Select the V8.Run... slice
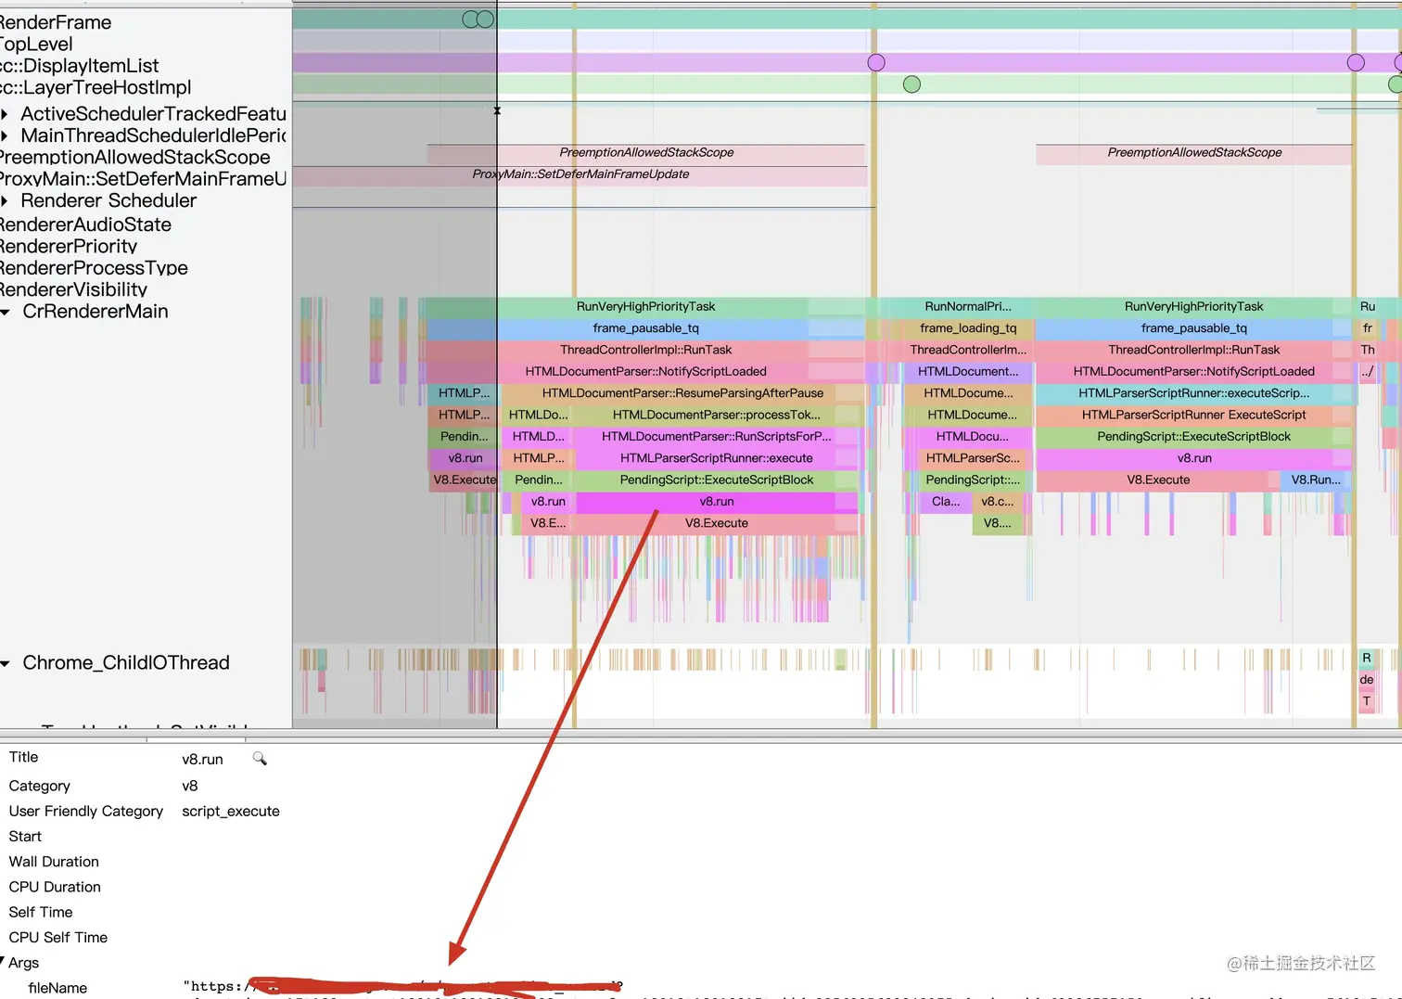 tap(1316, 480)
